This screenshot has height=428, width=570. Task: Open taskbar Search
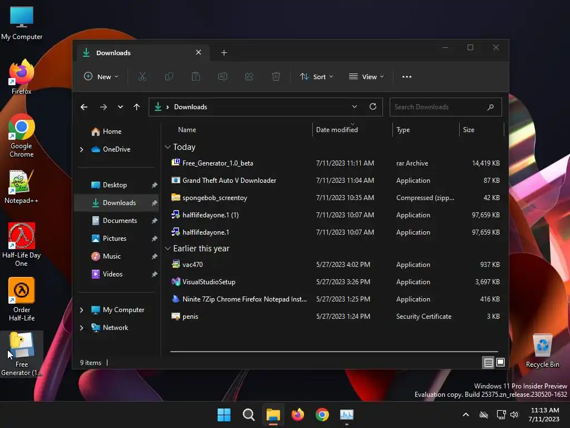click(249, 415)
